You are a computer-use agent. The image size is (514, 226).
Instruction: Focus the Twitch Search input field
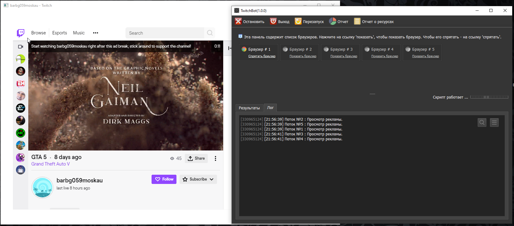click(164, 33)
